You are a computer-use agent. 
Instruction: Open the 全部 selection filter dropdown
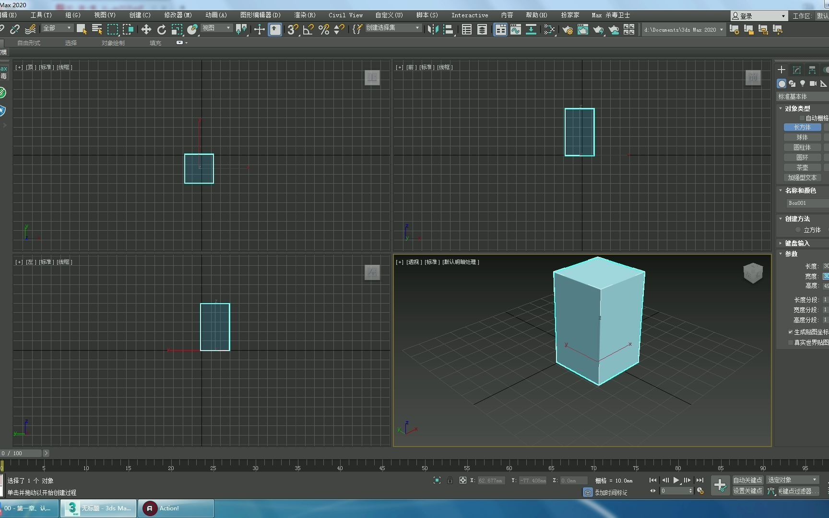[x=57, y=28]
